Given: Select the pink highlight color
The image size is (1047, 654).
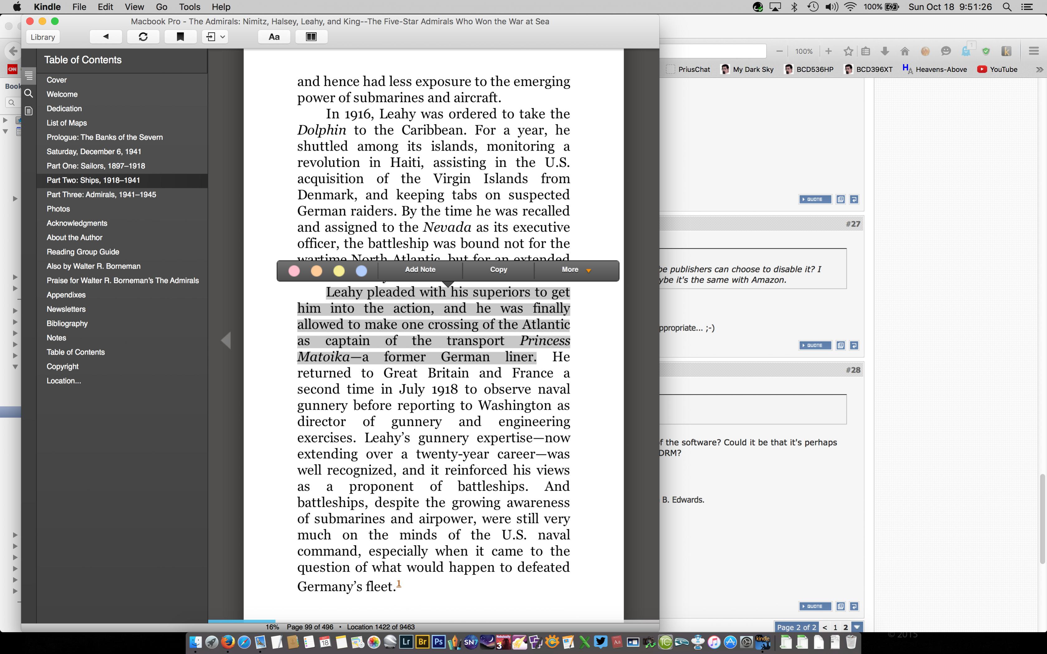Looking at the screenshot, I should click(x=294, y=271).
